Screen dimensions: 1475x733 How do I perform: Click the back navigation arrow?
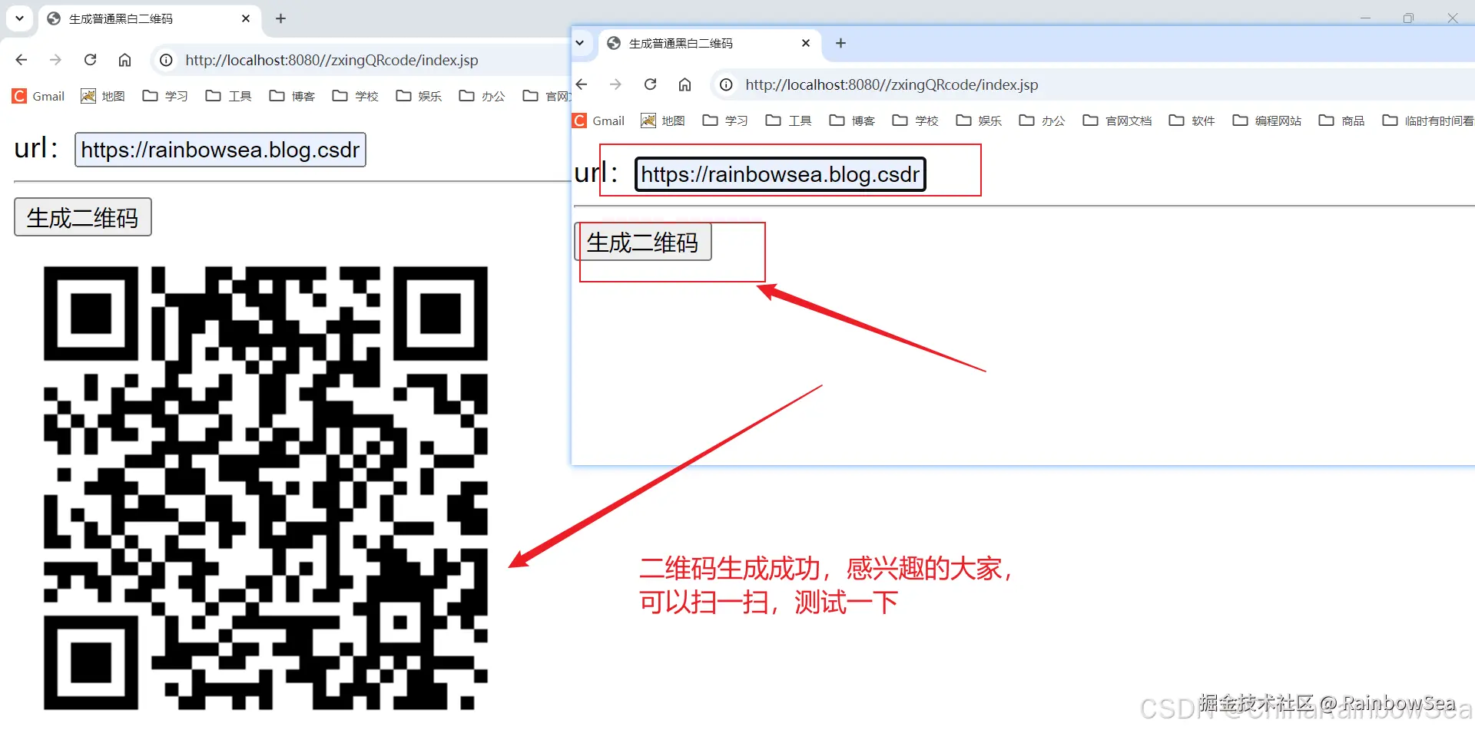[582, 84]
